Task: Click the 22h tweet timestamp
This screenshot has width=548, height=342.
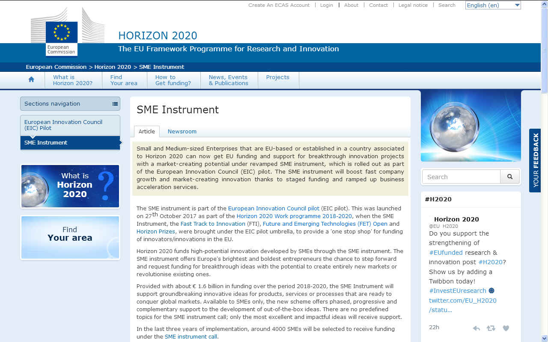Action: click(434, 327)
